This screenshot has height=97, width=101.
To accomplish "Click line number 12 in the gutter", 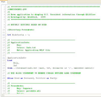I will coord(4,35).
